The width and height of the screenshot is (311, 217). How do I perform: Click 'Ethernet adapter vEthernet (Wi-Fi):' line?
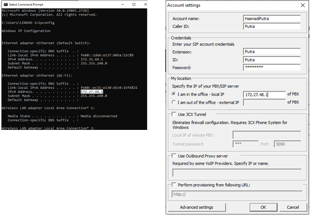pos(37,75)
